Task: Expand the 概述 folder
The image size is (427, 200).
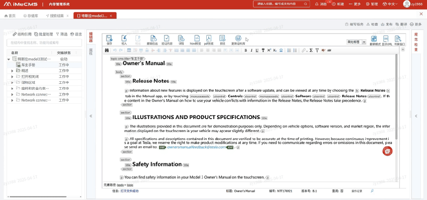Action: click(12, 71)
